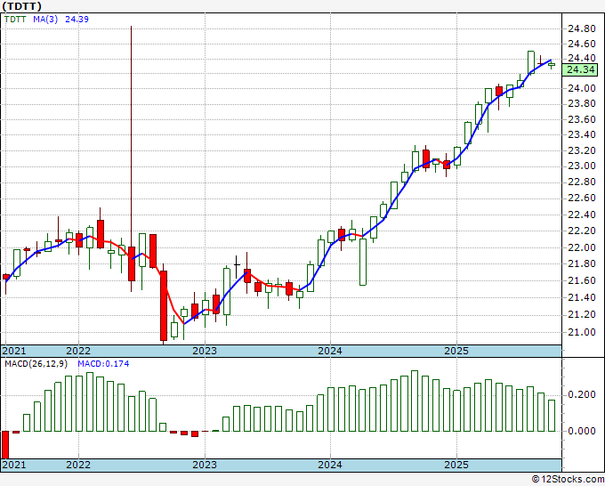Click the 22.40 price axis label

point(582,215)
